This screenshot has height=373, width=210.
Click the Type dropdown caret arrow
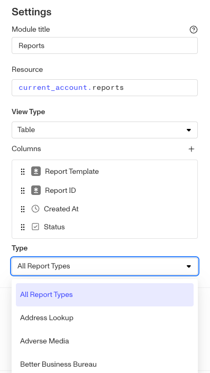tap(189, 266)
